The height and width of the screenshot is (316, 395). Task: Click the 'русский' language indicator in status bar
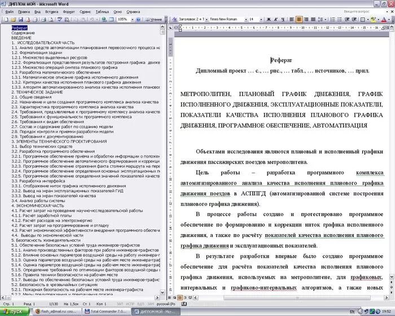166,304
